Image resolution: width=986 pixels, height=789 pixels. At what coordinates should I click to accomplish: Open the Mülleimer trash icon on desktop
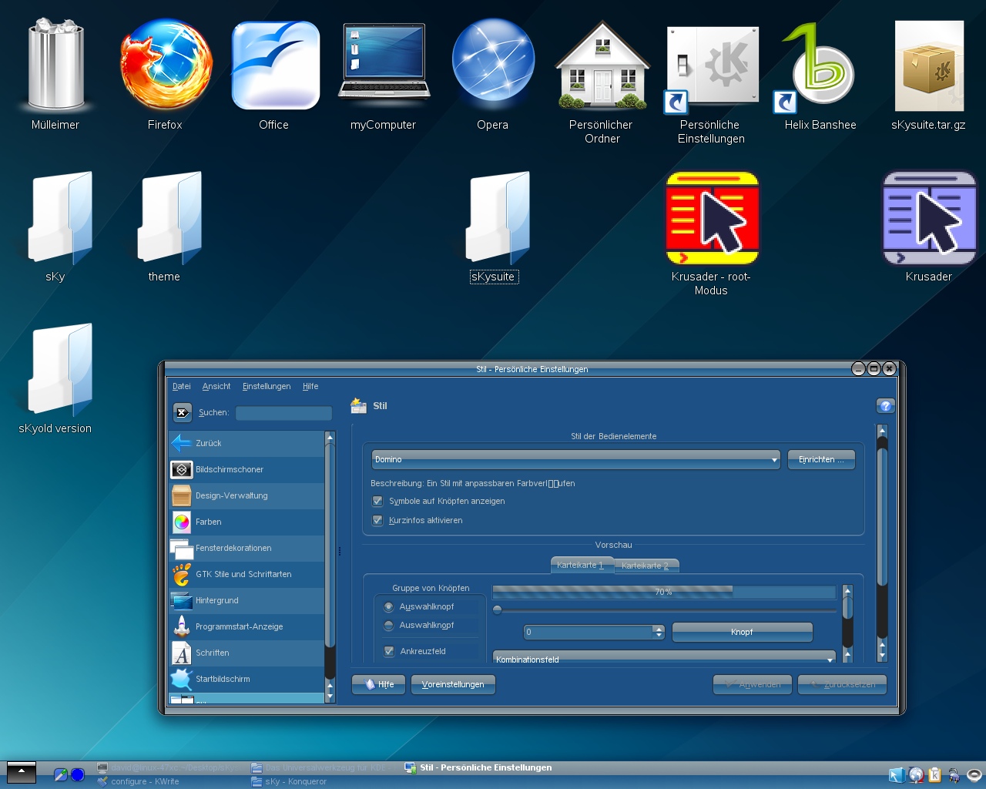pos(55,65)
